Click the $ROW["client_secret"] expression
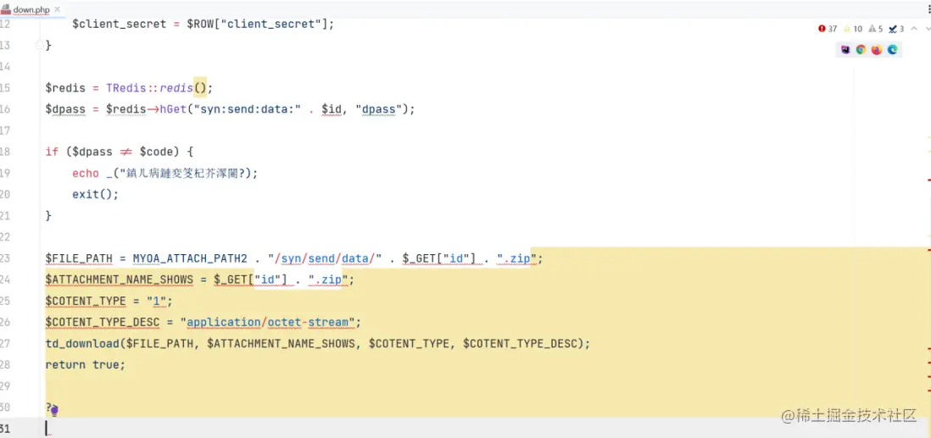931x438 pixels. click(259, 25)
